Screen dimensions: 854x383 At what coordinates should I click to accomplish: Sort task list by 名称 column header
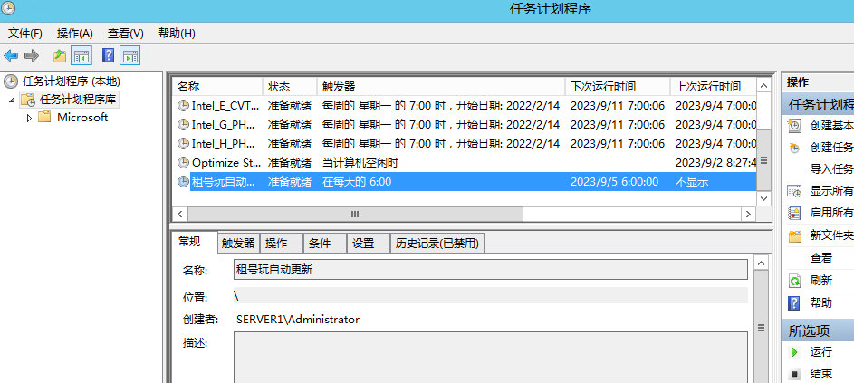click(218, 87)
